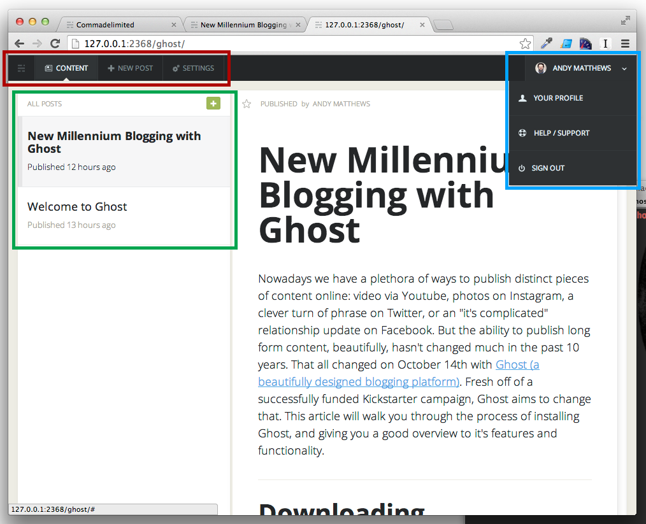Viewport: 646px width, 524px height.
Task: Activate the eyedropper extension icon
Action: 547,43
